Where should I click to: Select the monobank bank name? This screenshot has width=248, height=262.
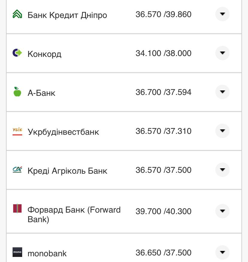pos(47,253)
